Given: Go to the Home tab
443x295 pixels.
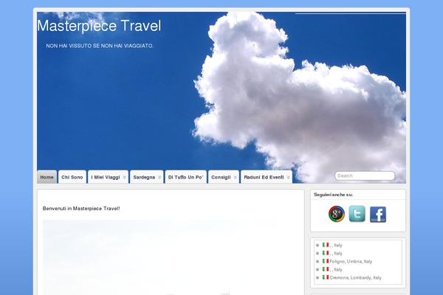Looking at the screenshot, I should coord(47,177).
